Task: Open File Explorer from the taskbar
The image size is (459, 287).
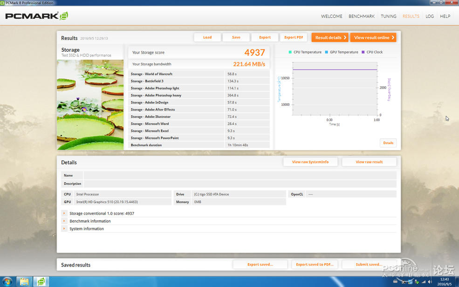Action: [x=24, y=281]
